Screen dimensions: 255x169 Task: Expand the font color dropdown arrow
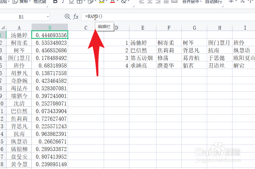click(x=117, y=2)
